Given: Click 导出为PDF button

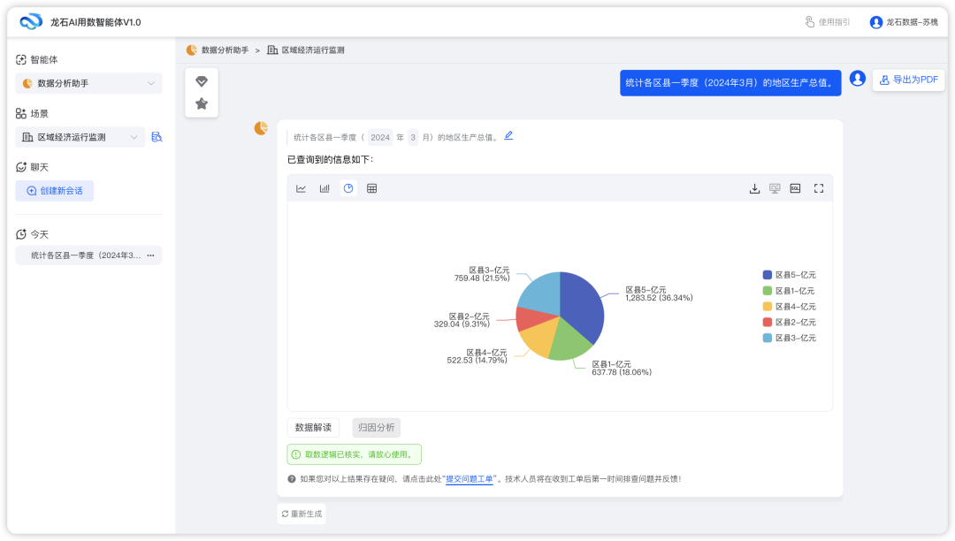Looking at the screenshot, I should click(x=908, y=80).
